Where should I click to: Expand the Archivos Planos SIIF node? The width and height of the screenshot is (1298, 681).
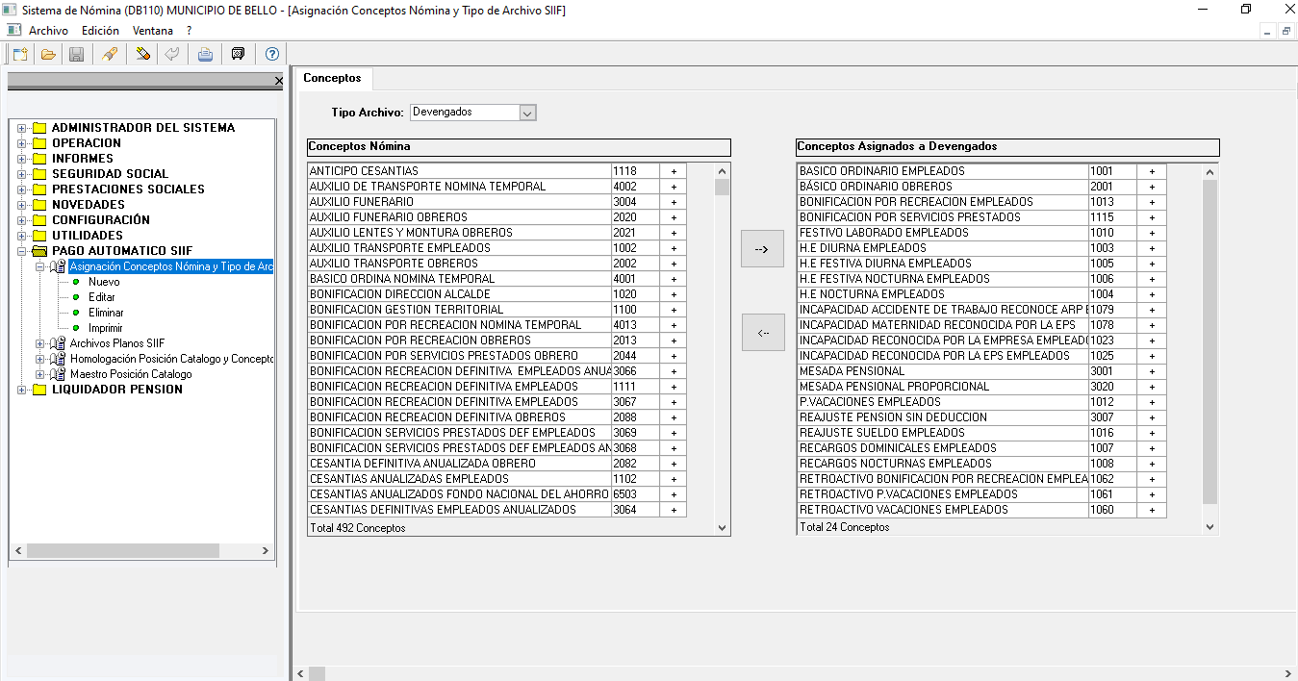click(x=39, y=343)
